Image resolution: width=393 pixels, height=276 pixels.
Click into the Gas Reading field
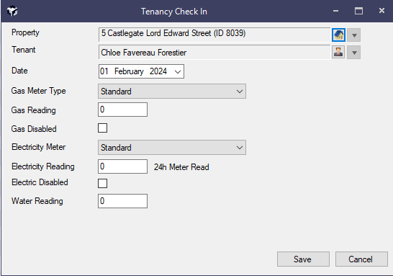(x=122, y=110)
